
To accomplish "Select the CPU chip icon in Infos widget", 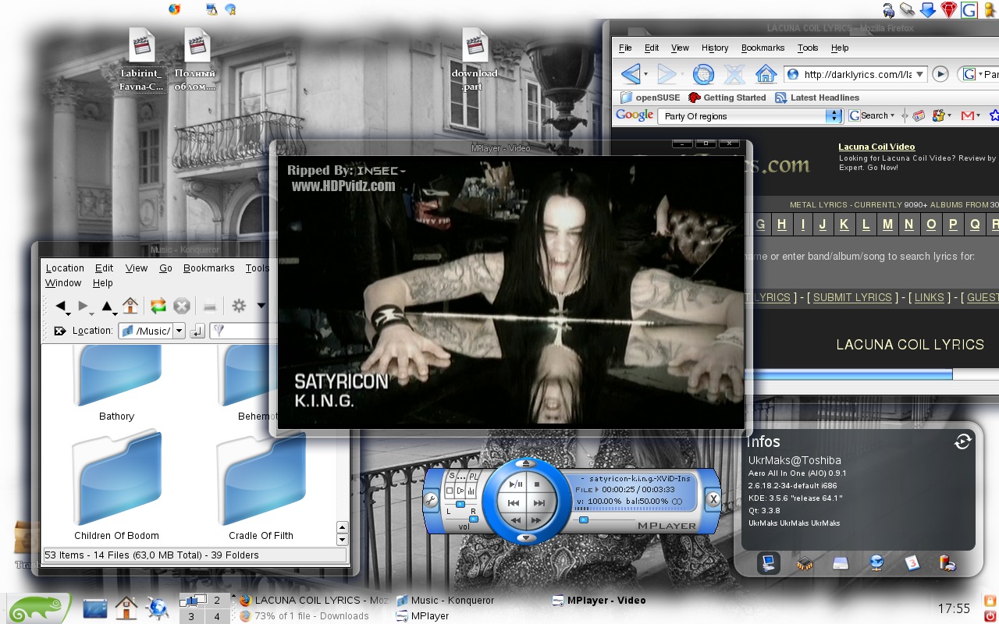I will (x=805, y=562).
